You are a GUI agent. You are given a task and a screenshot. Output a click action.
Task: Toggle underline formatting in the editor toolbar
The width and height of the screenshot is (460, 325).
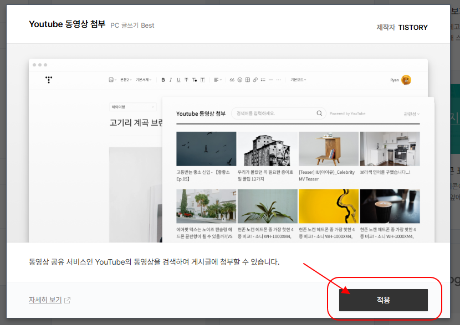point(178,80)
